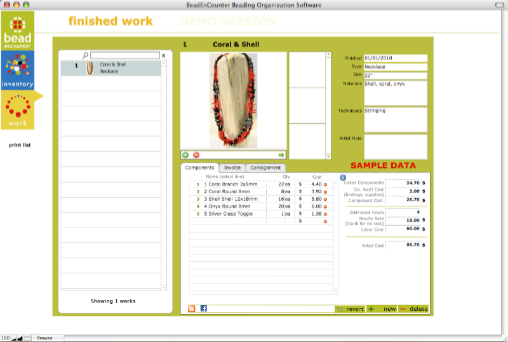
Task: Edit the Materials field
Action: tap(396, 93)
